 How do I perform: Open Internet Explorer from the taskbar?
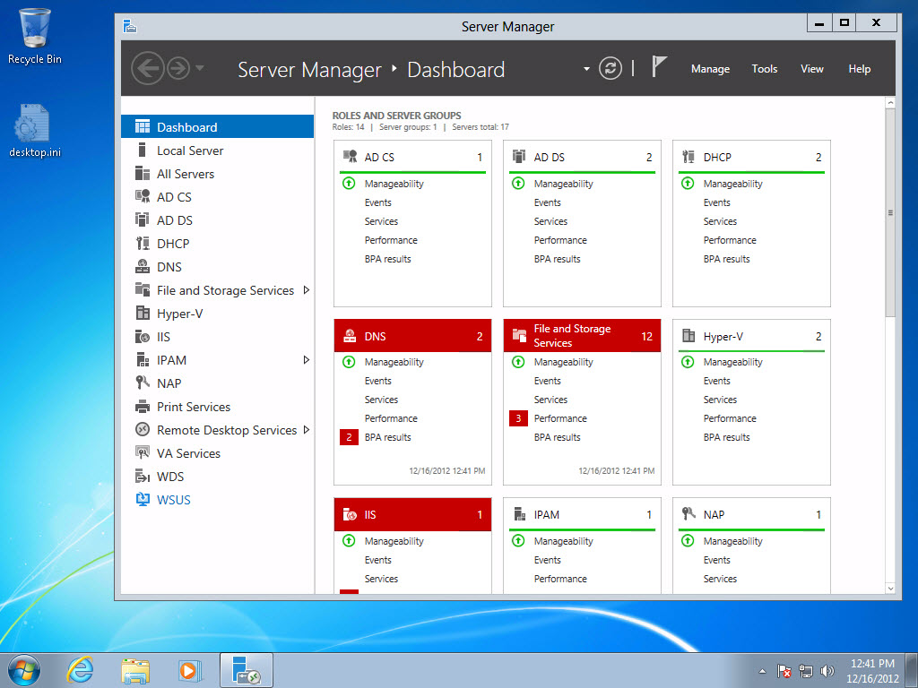[80, 669]
